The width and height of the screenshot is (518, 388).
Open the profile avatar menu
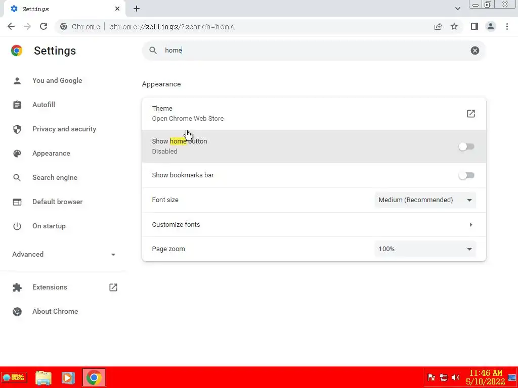coord(491,27)
